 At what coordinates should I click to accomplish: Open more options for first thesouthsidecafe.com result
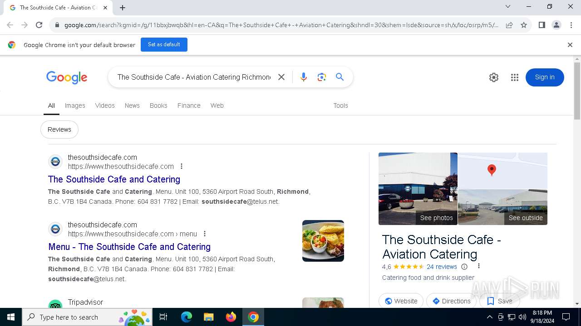(x=182, y=166)
